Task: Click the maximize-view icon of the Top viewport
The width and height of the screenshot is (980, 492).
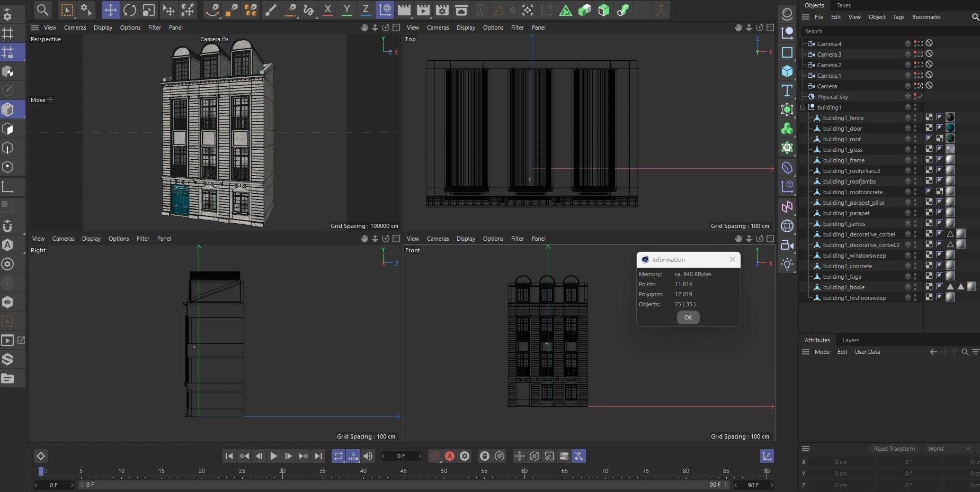Action: [x=770, y=28]
